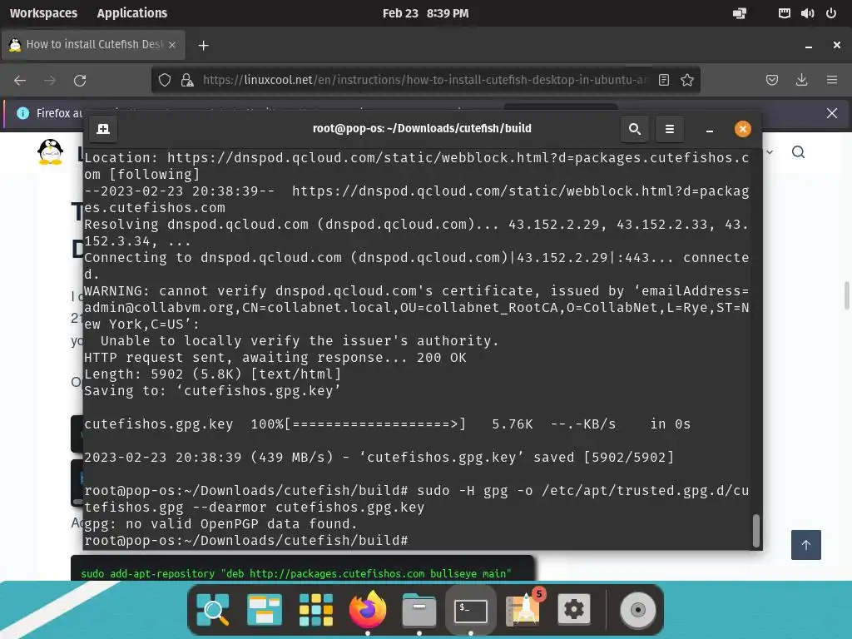Click the shield tracking protection icon
This screenshot has width=852, height=639.
(165, 81)
